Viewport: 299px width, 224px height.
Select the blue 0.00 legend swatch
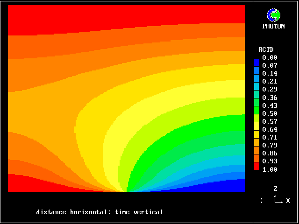(256, 61)
